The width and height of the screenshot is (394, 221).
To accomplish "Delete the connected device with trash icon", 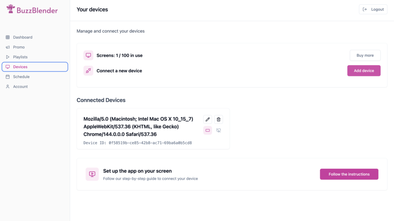I will (219, 119).
